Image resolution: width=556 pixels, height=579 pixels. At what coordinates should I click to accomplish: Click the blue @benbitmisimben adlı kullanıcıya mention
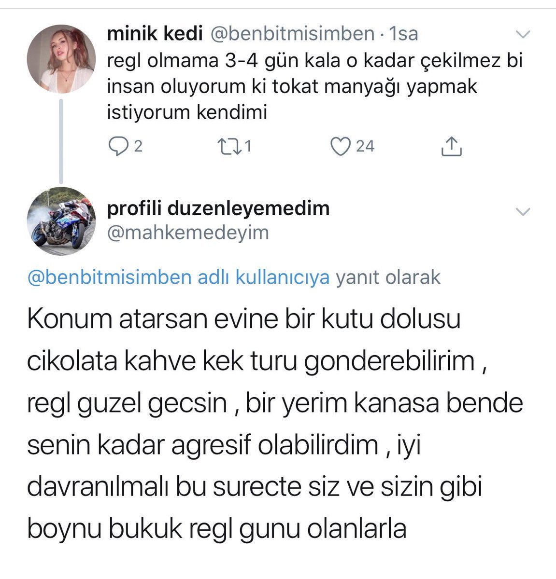tap(179, 278)
